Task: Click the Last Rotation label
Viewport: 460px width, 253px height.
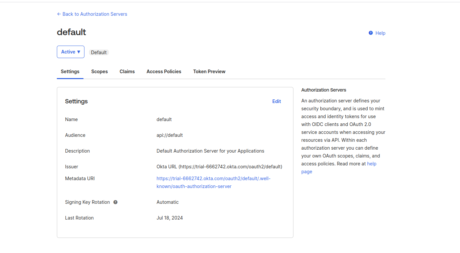Action: [79, 218]
